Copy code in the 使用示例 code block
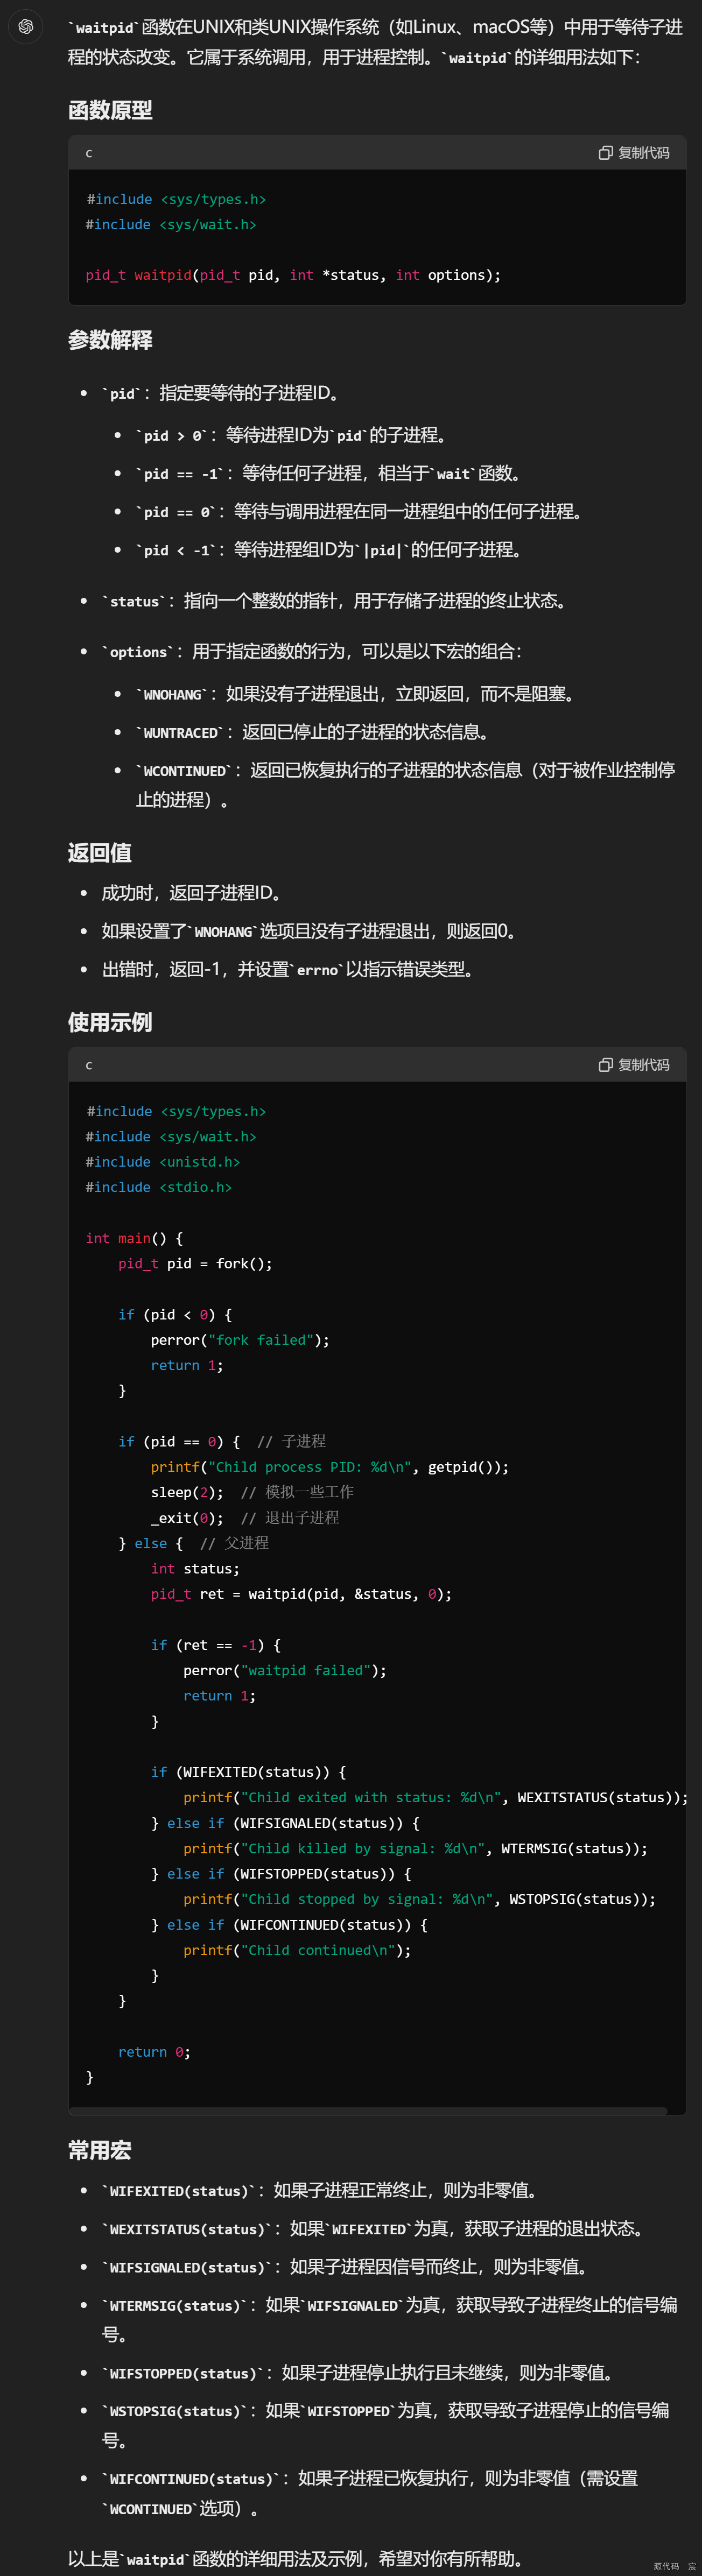 coord(634,1065)
